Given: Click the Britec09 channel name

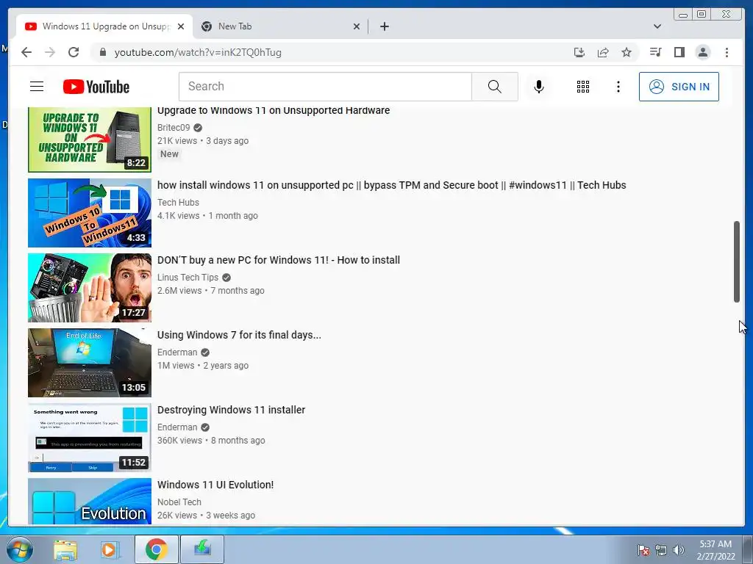Looking at the screenshot, I should click(174, 128).
